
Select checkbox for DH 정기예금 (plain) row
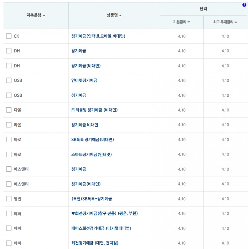coord(9,51)
